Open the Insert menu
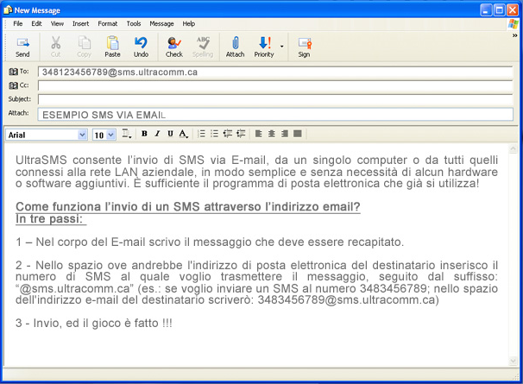 pyautogui.click(x=80, y=23)
